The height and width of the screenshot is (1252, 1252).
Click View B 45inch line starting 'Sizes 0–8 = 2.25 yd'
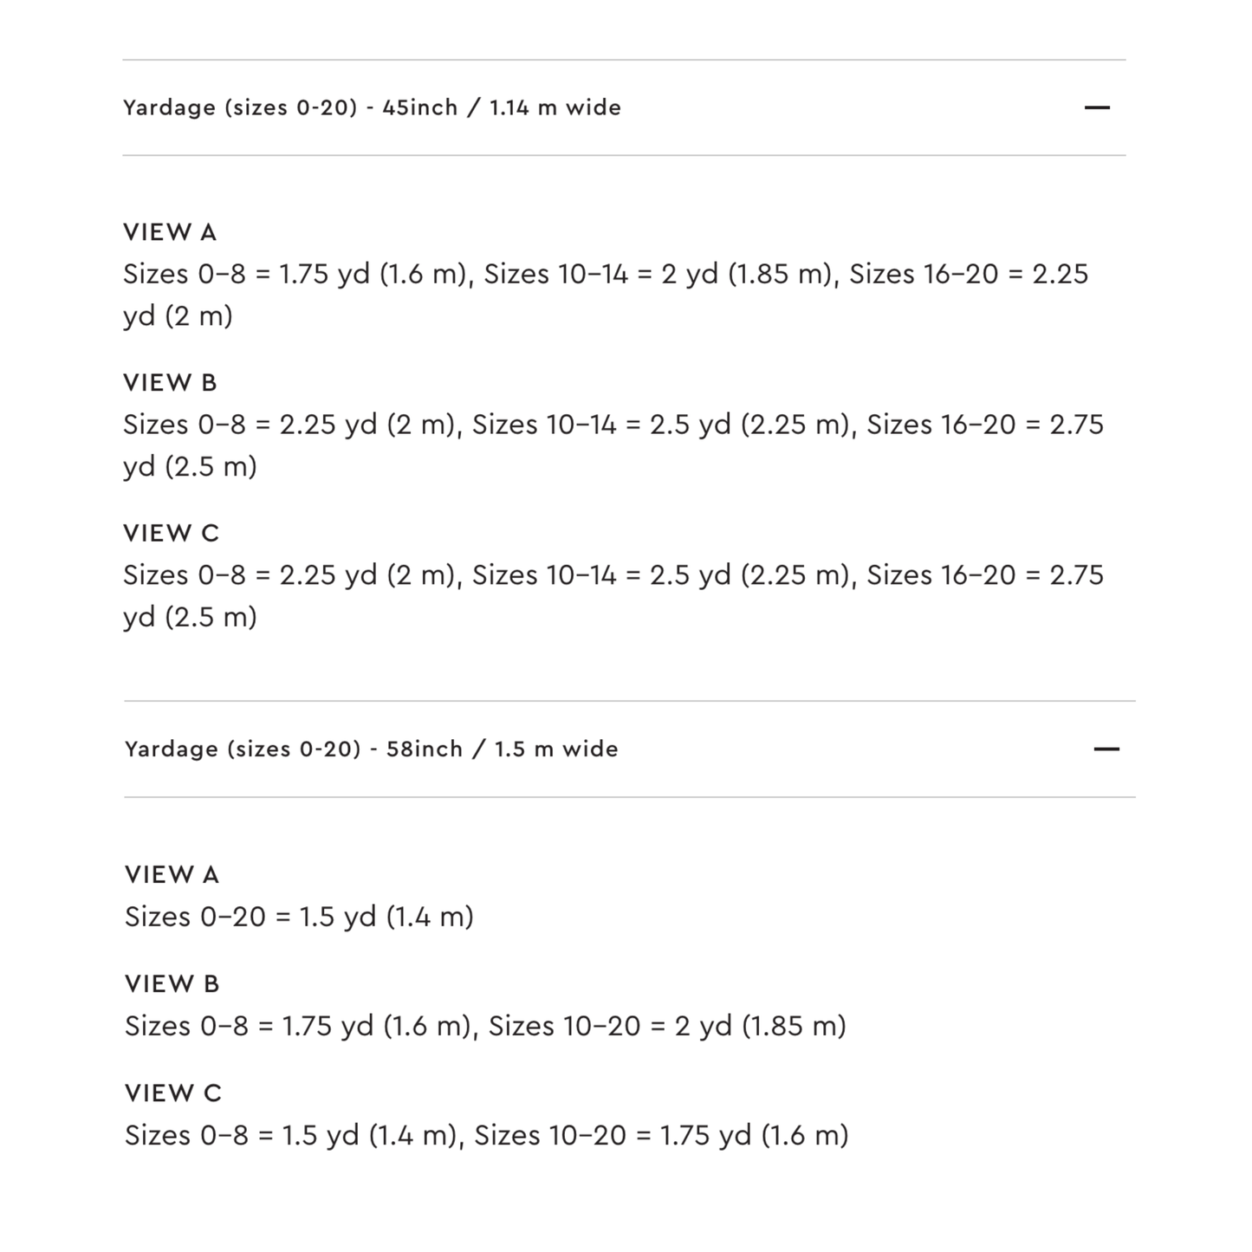click(x=613, y=425)
